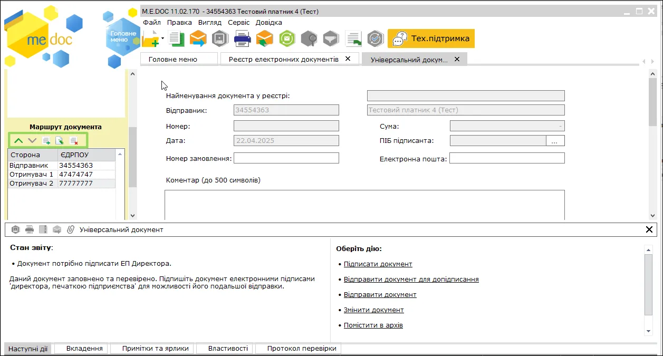Click print icon in the bottom panel header
The width and height of the screenshot is (663, 356).
tap(30, 229)
